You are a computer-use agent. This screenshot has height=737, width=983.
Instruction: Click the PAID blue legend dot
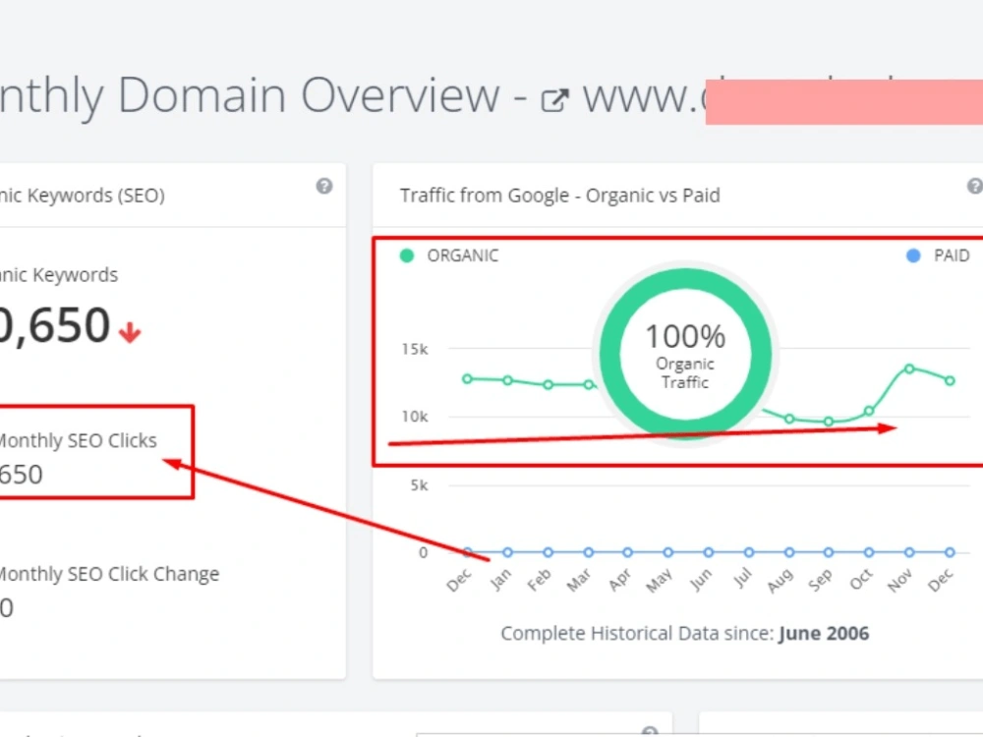913,255
